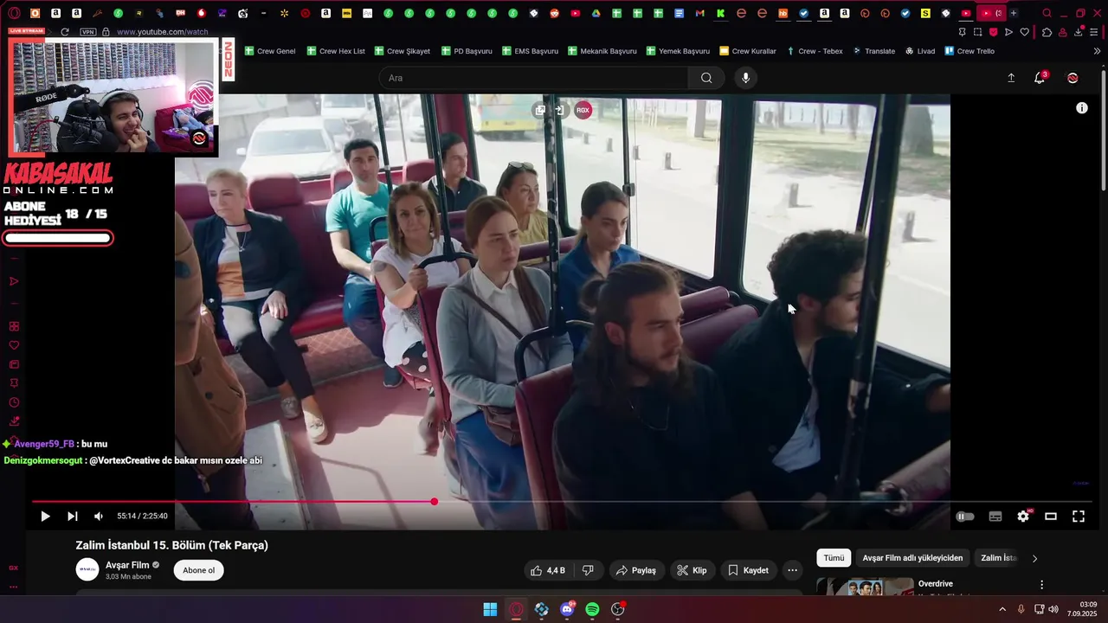Subscribe with Abone ol button
Viewport: 1108px width, 623px height.
pyautogui.click(x=198, y=570)
